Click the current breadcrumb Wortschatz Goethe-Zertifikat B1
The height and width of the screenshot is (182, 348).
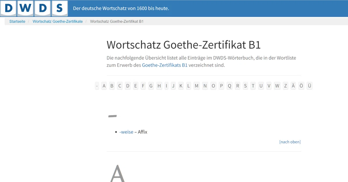click(x=117, y=21)
